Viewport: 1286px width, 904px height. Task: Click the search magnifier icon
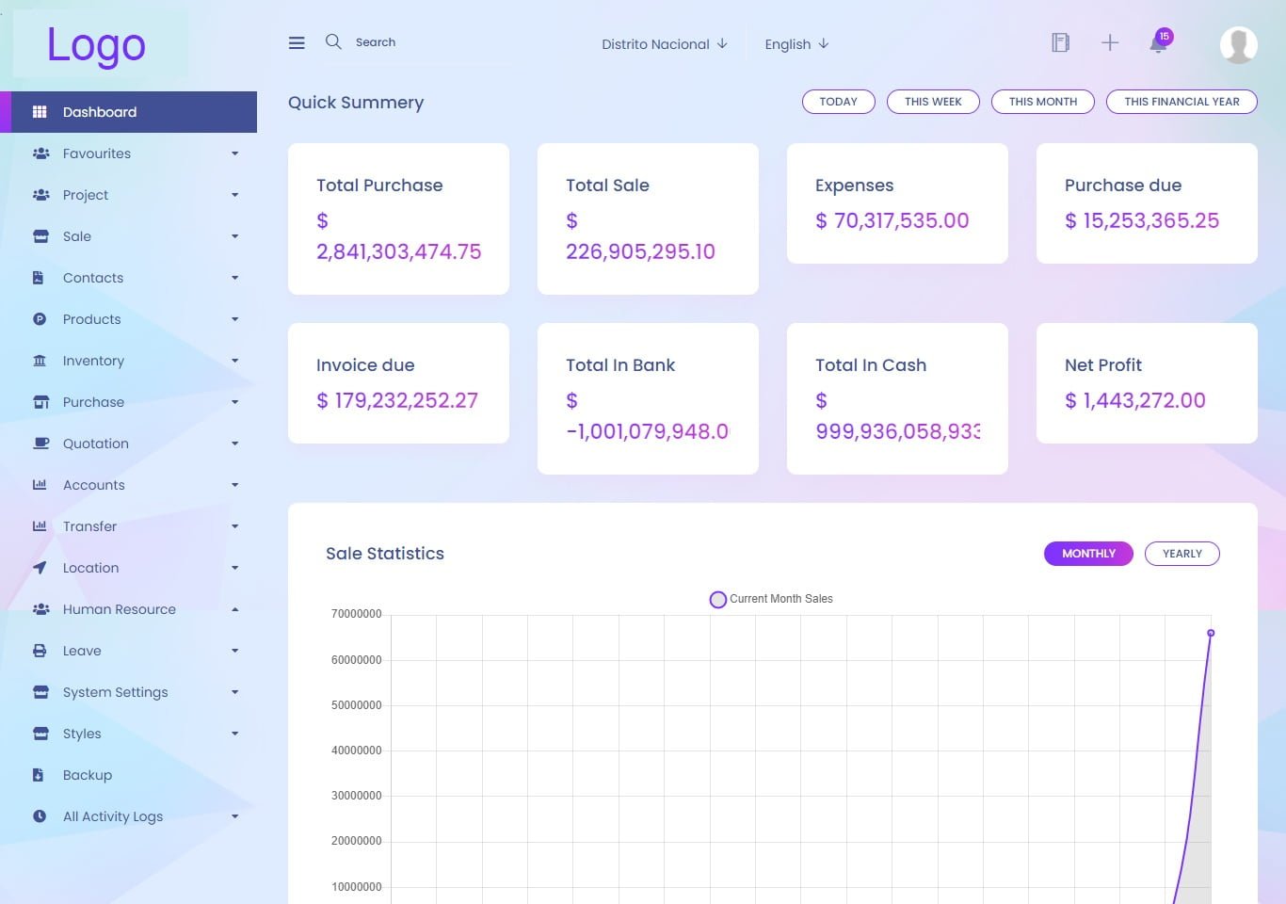click(x=333, y=42)
